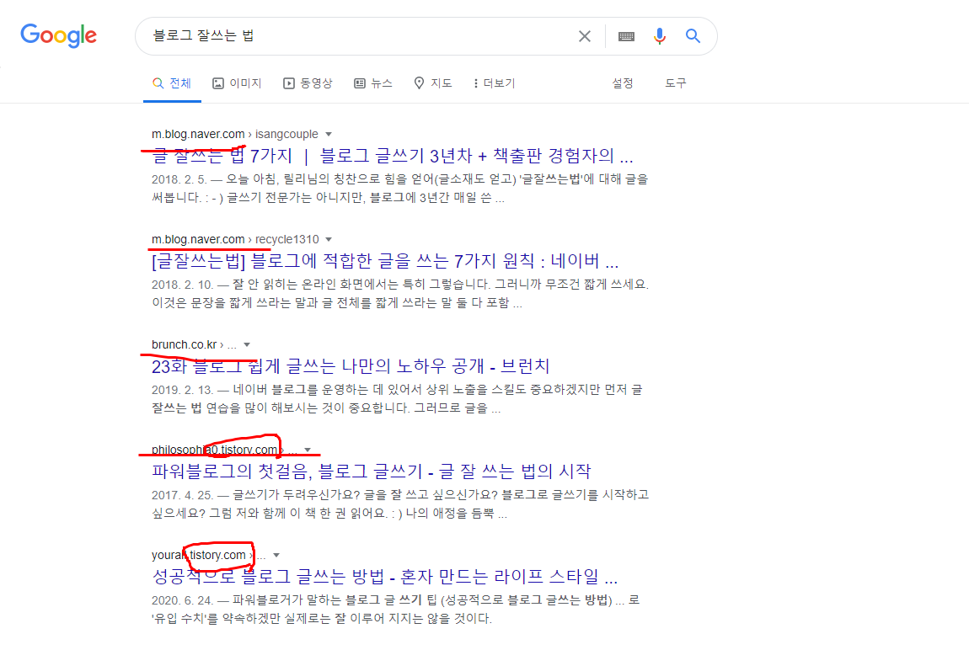969x650 pixels.
Task: Expand the dropdown arrow next to isangcouple
Action: [x=329, y=135]
